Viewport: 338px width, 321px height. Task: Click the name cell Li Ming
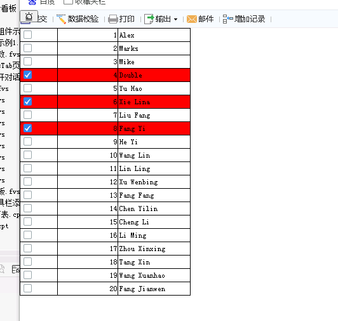[154, 235]
